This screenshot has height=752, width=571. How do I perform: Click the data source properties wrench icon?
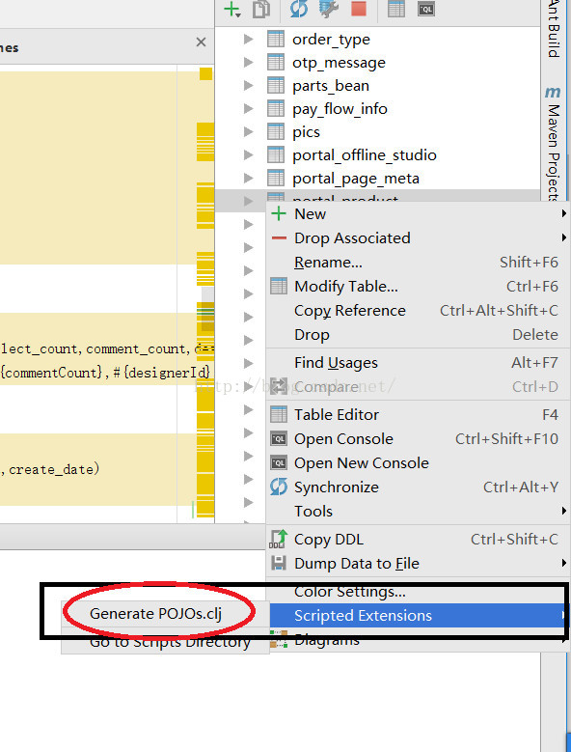(329, 9)
